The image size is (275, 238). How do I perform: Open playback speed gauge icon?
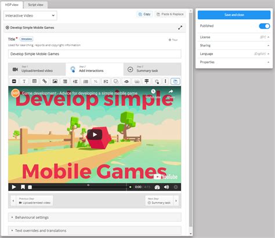click(157, 187)
